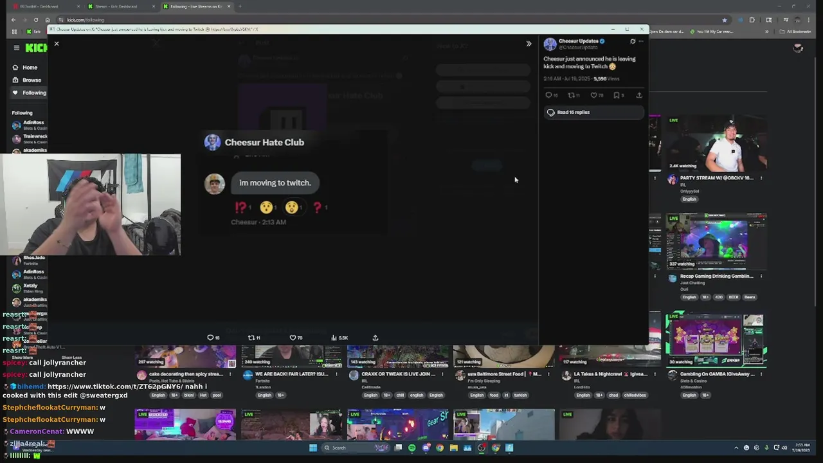Select the Following - Live Streams browser tab
Viewport: 823px width, 463px height.
pos(196,6)
